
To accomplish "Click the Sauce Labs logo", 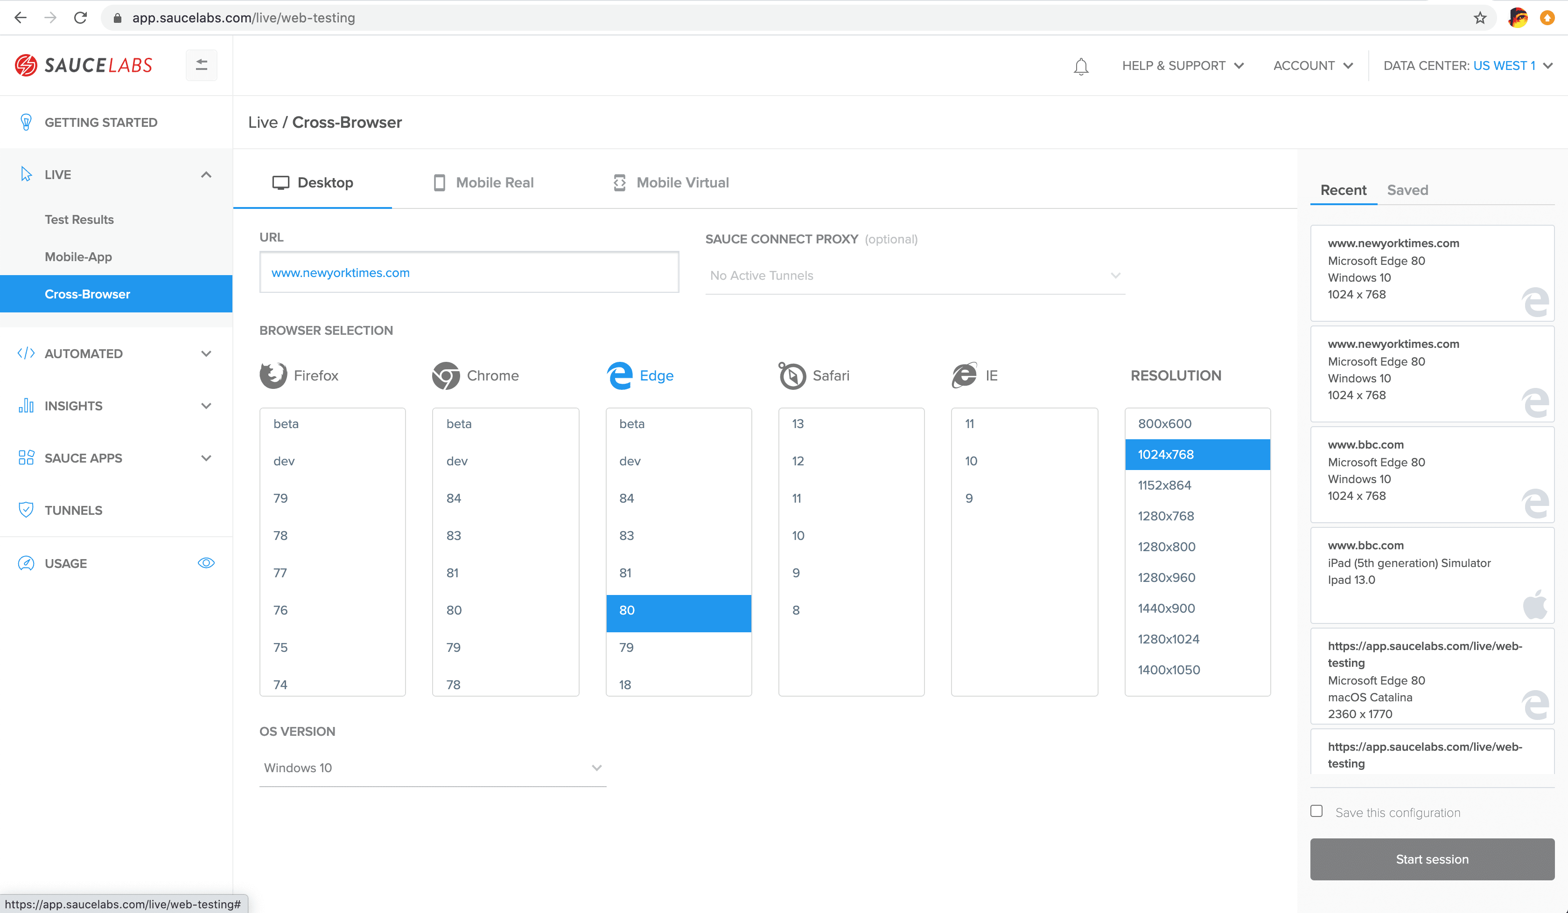I will [x=84, y=65].
